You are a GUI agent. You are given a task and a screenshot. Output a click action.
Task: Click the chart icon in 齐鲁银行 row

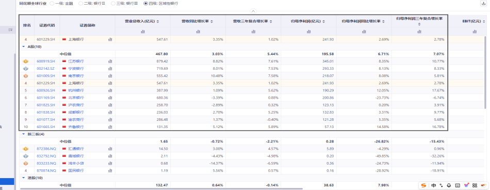(x=110, y=127)
